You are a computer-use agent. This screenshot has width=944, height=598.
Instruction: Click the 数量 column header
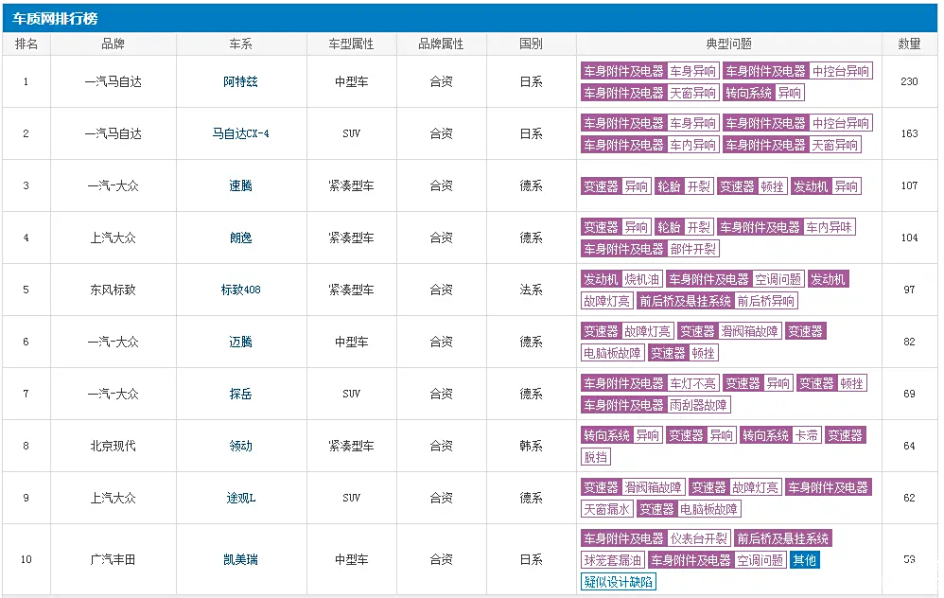(909, 44)
